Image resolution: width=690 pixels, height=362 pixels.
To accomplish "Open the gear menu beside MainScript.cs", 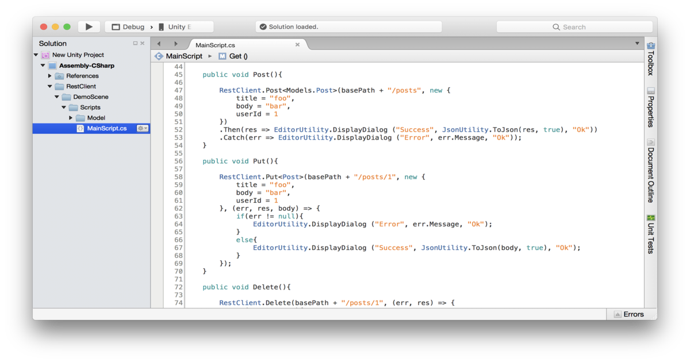I will tap(142, 129).
